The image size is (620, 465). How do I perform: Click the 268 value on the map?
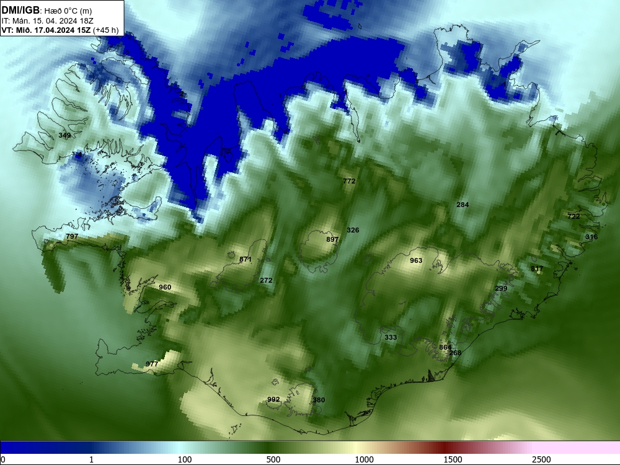click(x=455, y=353)
